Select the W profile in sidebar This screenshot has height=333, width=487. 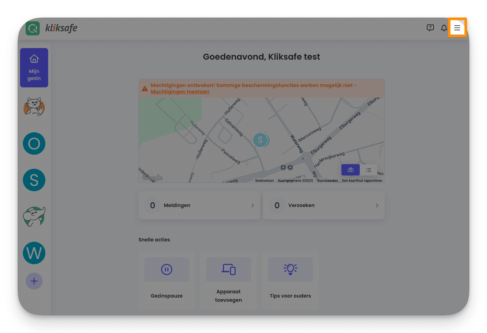click(34, 253)
